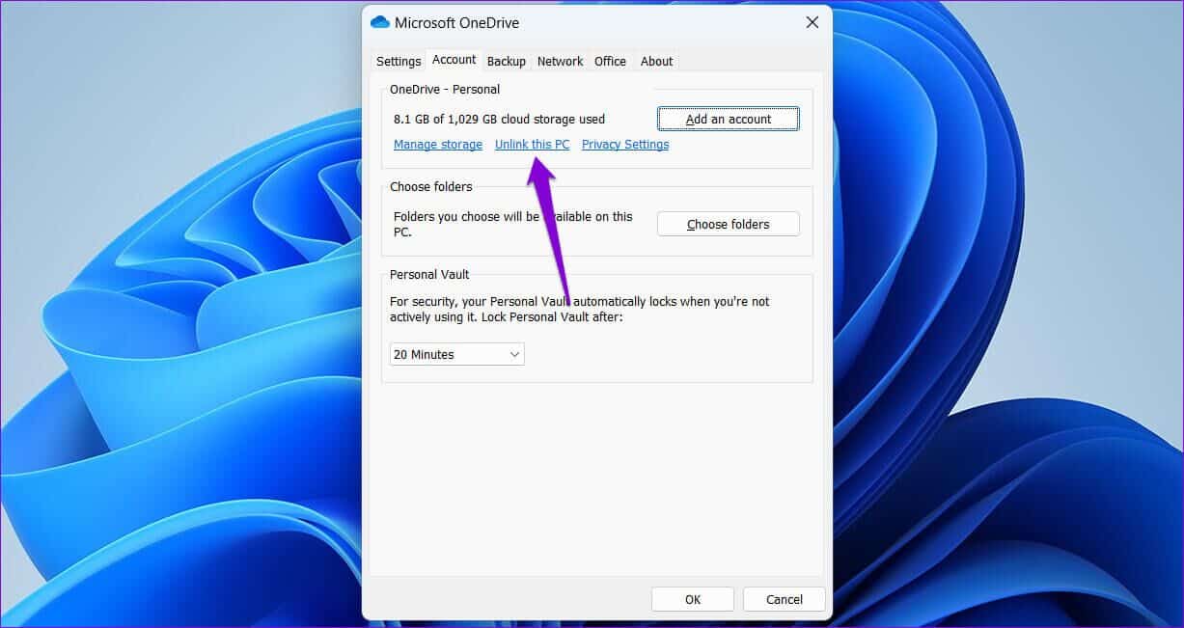Viewport: 1184px width, 628px height.
Task: Close the Microsoft OneDrive dialog
Action: (812, 22)
